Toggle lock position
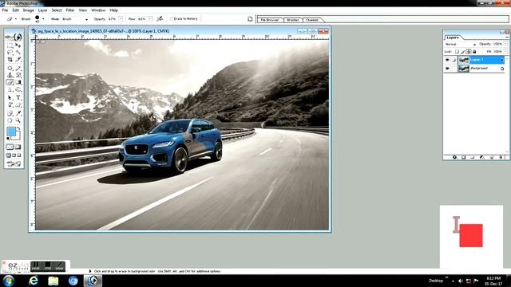The width and height of the screenshot is (511, 287). [469, 52]
